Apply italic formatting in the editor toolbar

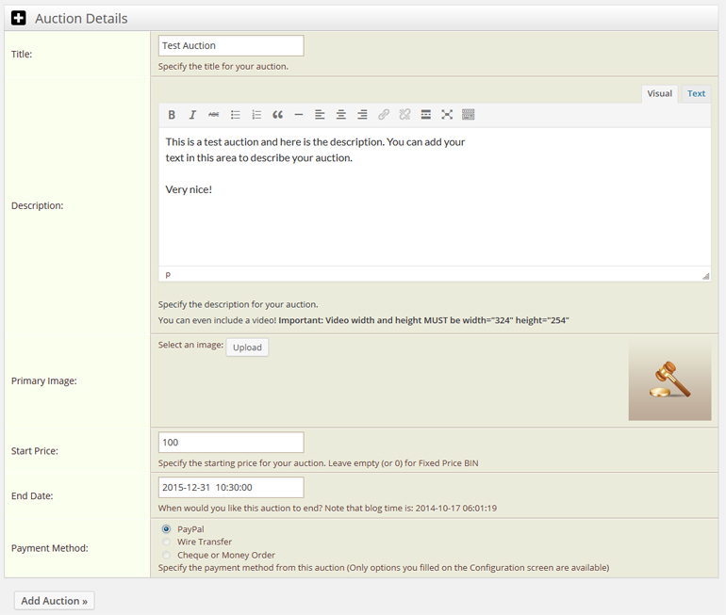[x=192, y=115]
